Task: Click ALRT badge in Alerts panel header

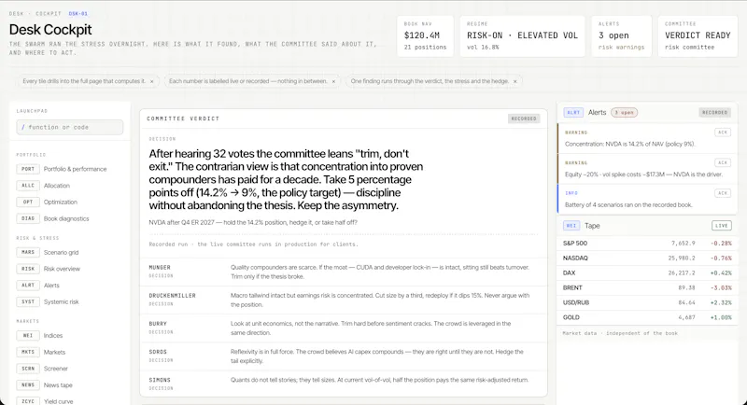Action: [573, 112]
